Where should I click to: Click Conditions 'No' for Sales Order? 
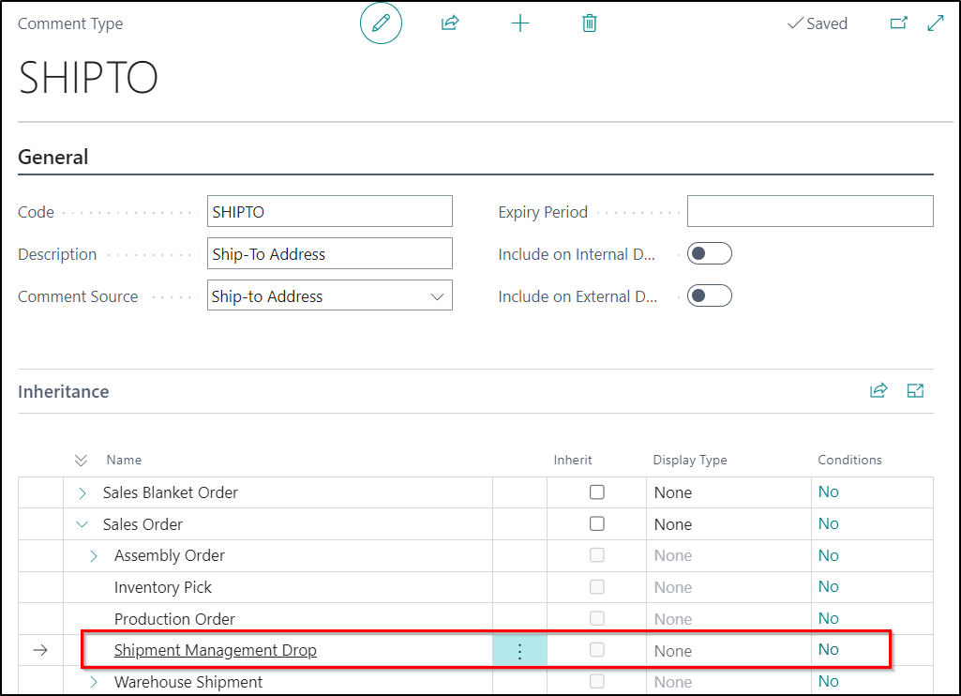[x=828, y=523]
